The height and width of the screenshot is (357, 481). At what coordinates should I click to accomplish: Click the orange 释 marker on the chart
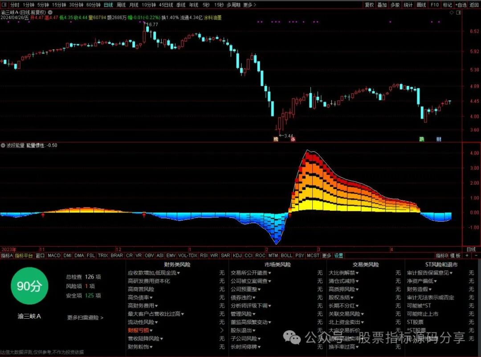coord(276,139)
